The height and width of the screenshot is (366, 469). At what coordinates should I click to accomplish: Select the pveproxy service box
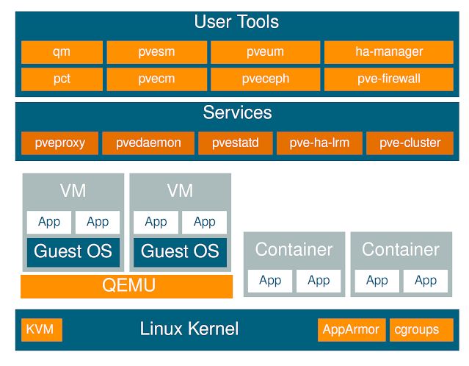point(60,143)
